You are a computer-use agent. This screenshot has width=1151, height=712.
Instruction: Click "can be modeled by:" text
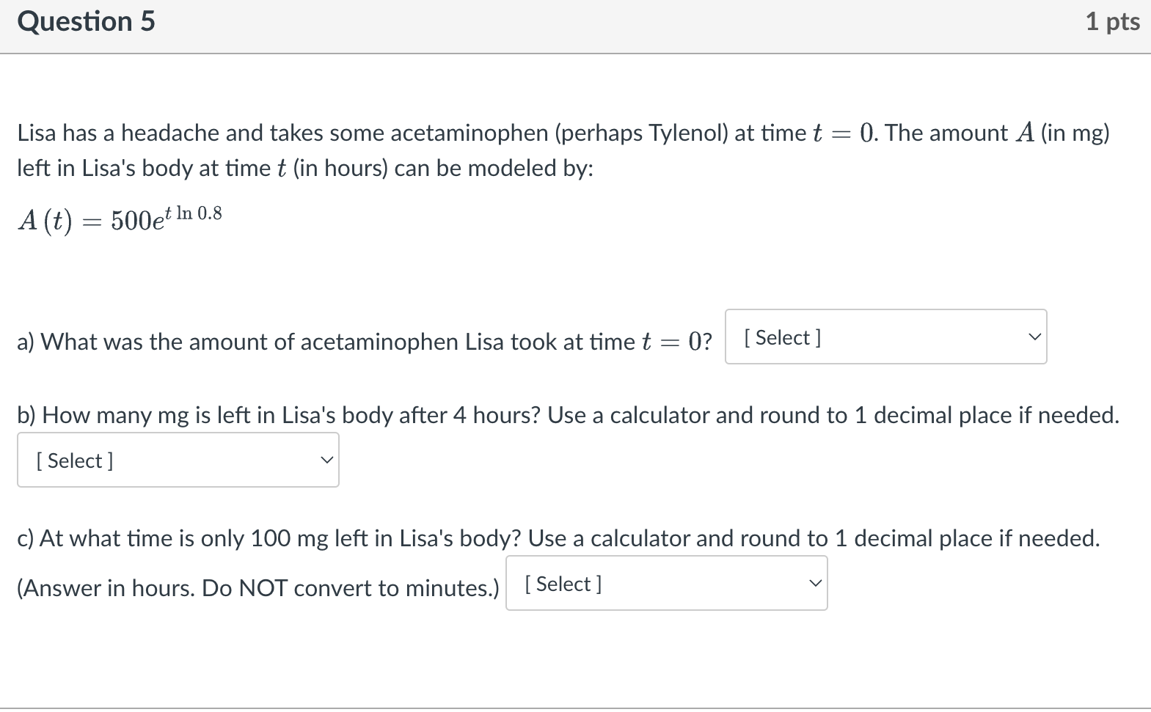[494, 169]
